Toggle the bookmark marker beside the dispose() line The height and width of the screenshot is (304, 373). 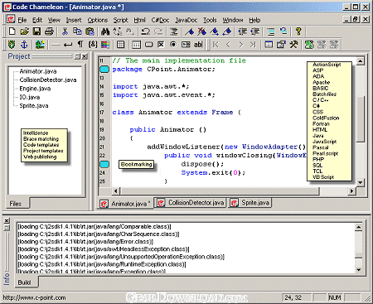(104, 164)
